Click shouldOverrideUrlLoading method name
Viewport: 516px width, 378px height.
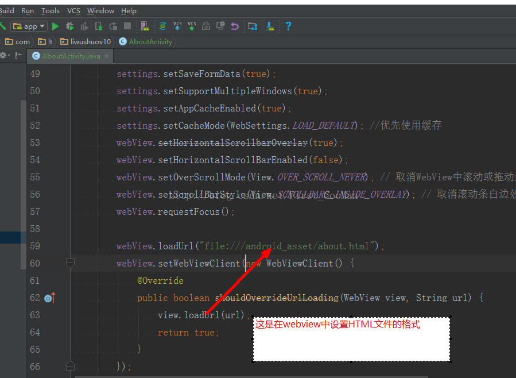[277, 298]
